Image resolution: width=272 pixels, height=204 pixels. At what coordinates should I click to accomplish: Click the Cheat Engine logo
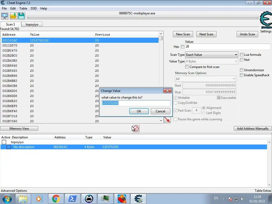pyautogui.click(x=266, y=20)
